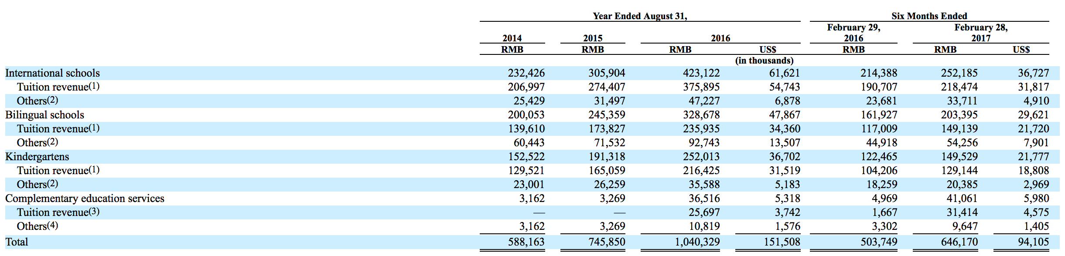
Task: Click the Total row label
Action: point(17,242)
